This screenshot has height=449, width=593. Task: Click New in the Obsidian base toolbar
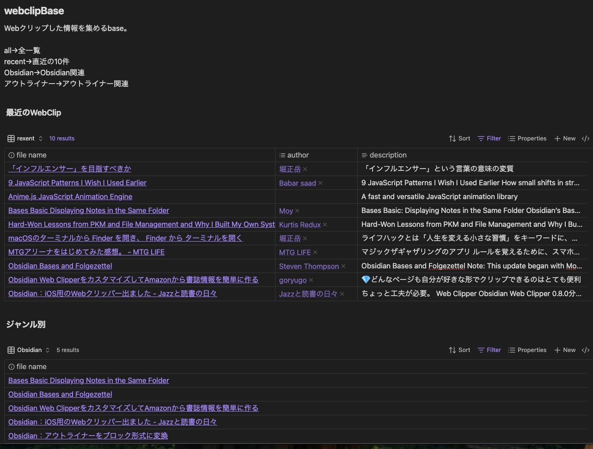[x=565, y=350]
